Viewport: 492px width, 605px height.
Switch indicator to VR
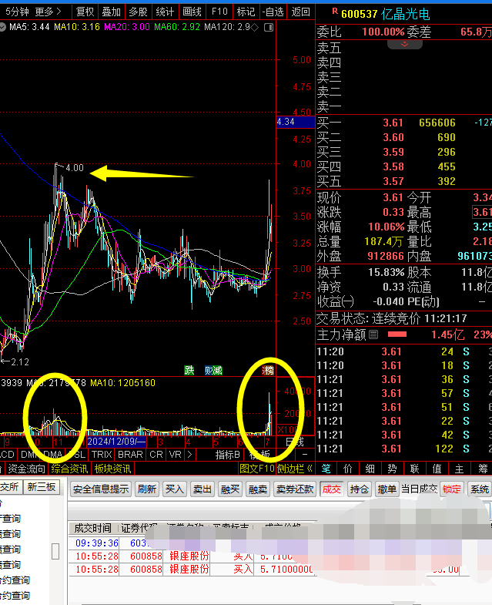click(175, 455)
